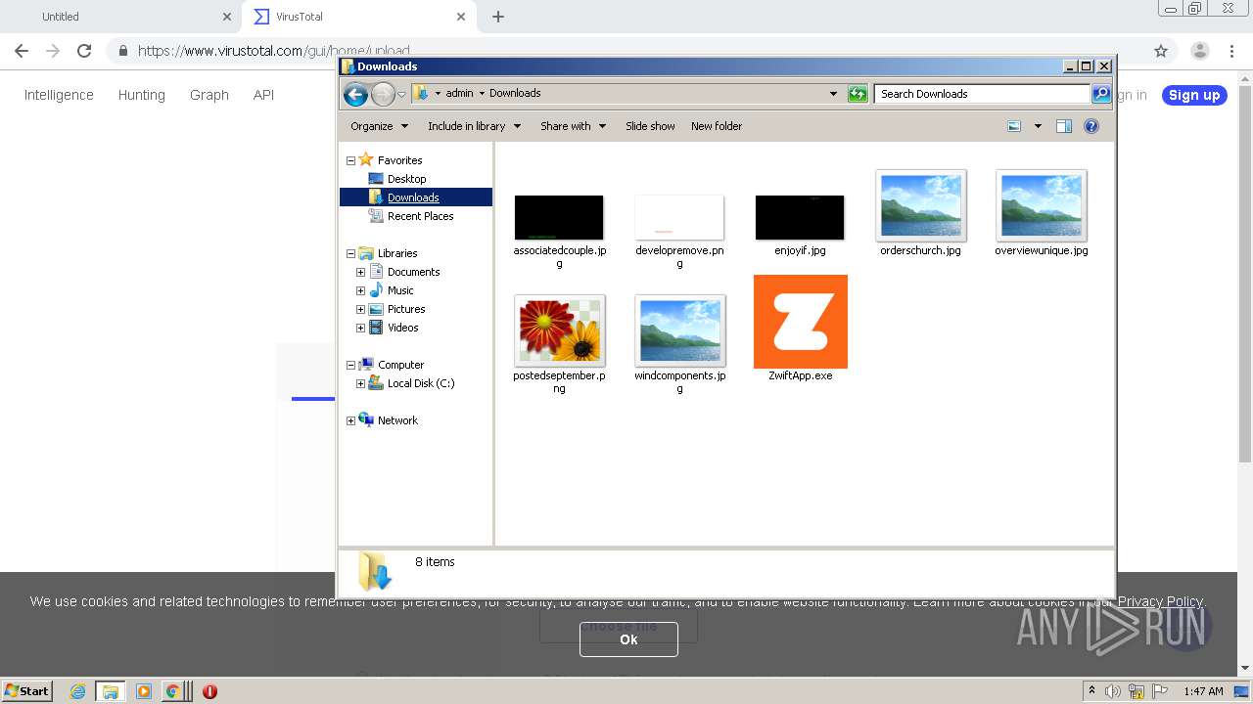Viewport: 1253px width, 704px height.
Task: Select associatedcouple.jpg thumbnail
Action: pos(559,217)
